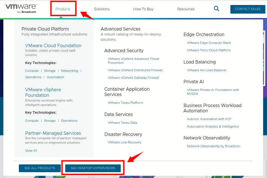Click View All link

[31, 151]
